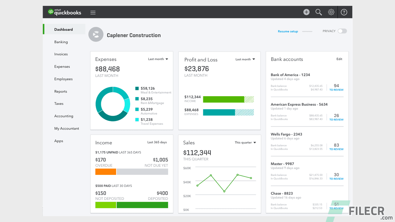
Task: Click the search icon in the top bar
Action: click(x=318, y=12)
